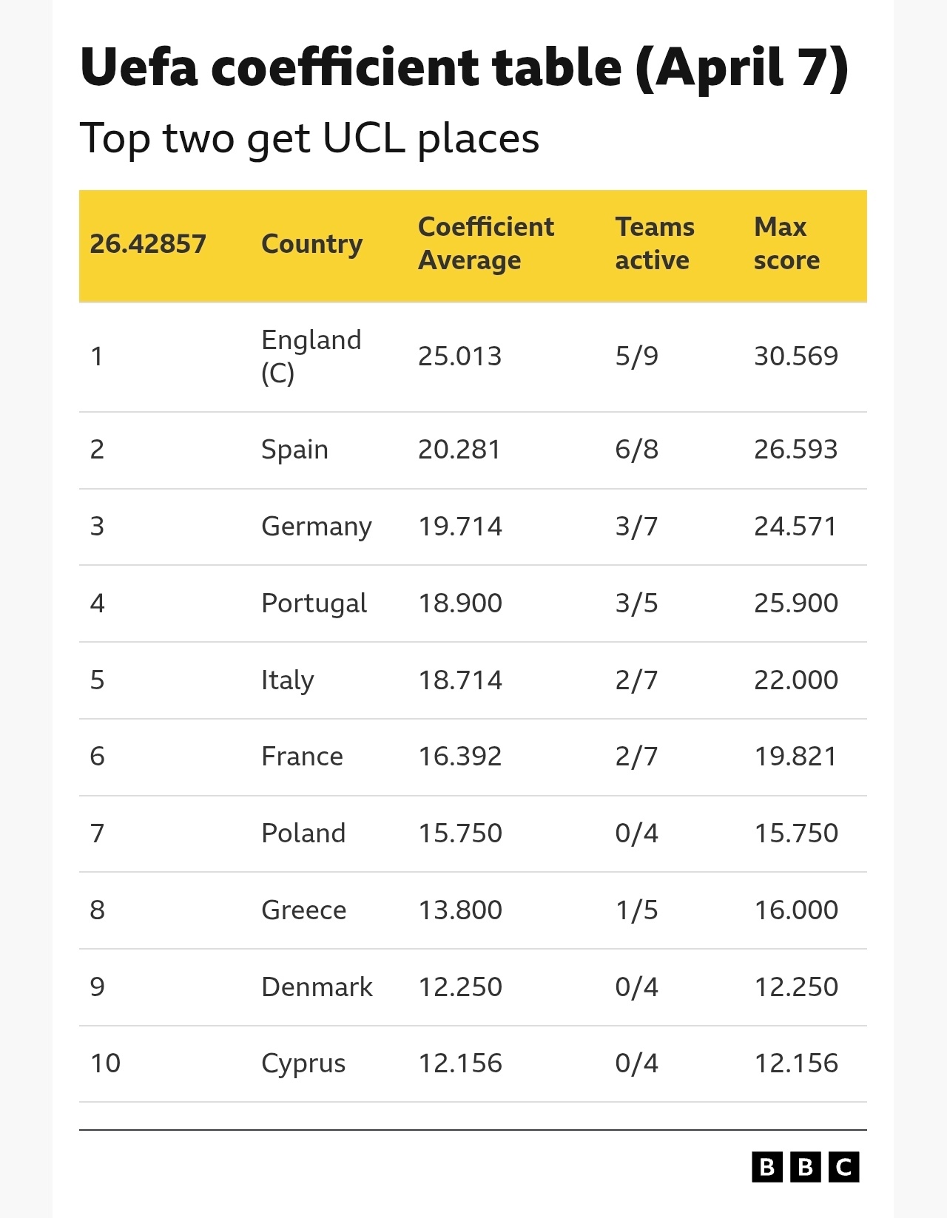Image resolution: width=947 pixels, height=1218 pixels.
Task: Click the Teams active column header
Action: coord(655,243)
